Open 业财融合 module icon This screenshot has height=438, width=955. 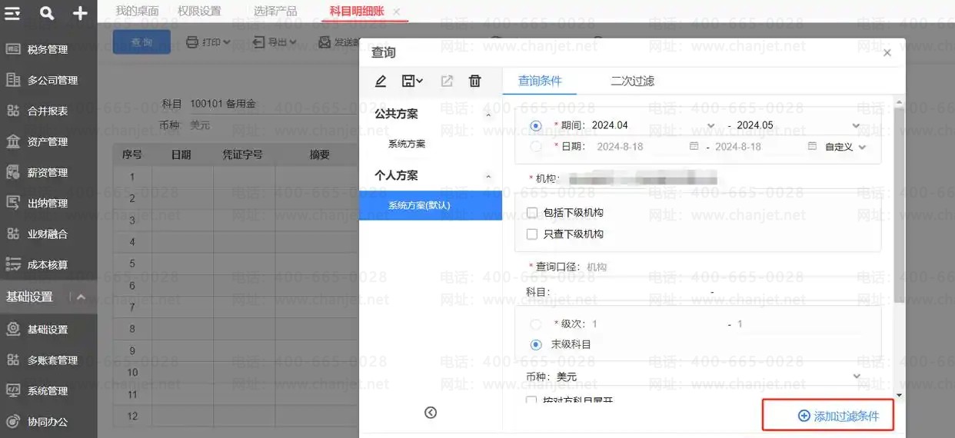[x=13, y=234]
